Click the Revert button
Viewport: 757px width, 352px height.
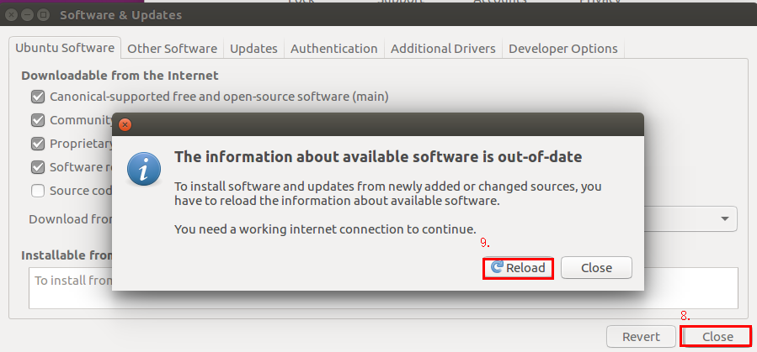[x=641, y=337]
